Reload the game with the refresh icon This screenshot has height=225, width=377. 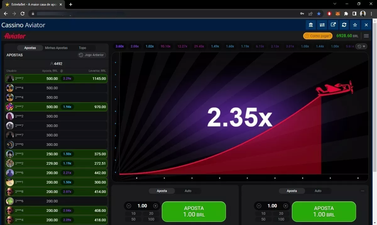pyautogui.click(x=344, y=25)
